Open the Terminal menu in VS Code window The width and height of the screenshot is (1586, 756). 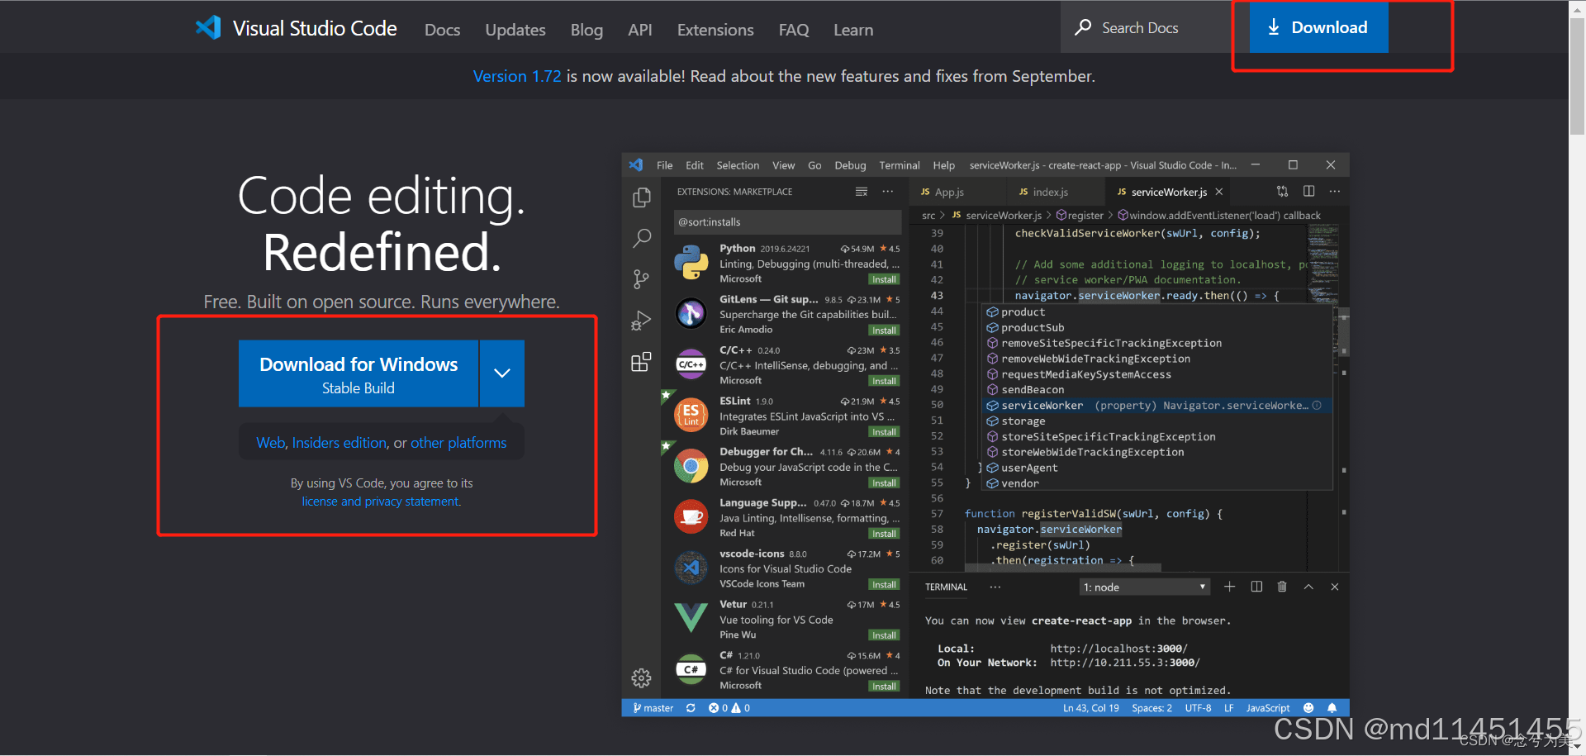pos(900,165)
